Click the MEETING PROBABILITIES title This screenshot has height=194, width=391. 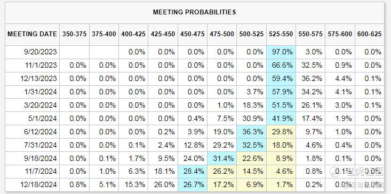click(x=195, y=12)
